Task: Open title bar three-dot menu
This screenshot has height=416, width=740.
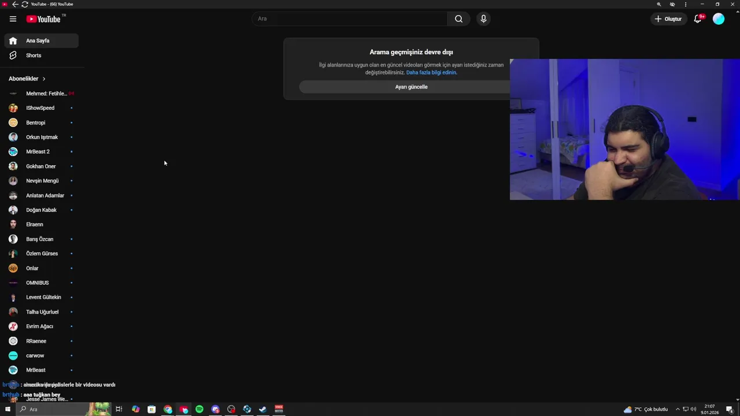Action: coord(686,4)
